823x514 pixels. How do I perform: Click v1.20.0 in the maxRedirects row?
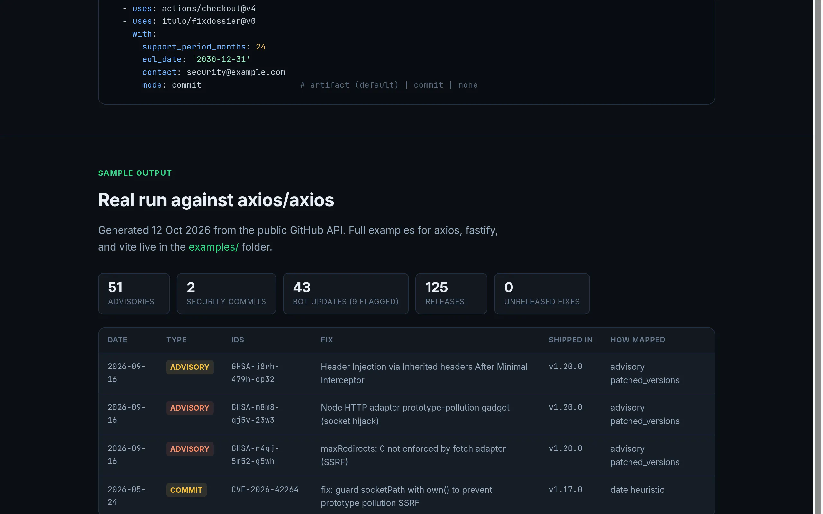pos(565,448)
